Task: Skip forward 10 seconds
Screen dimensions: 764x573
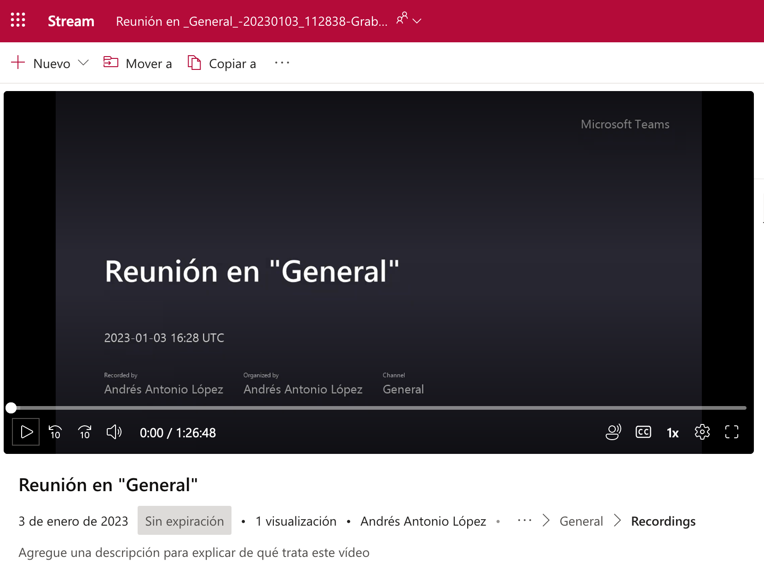Action: click(85, 432)
